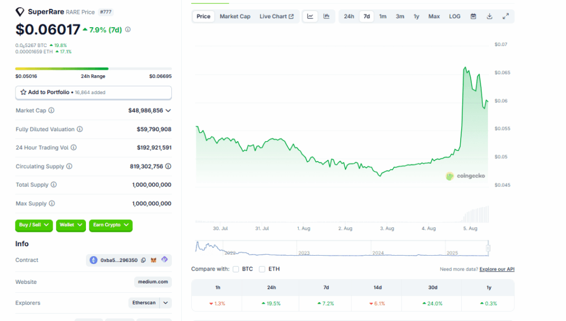Set chart range to 1y
The height and width of the screenshot is (321, 566).
tap(416, 16)
